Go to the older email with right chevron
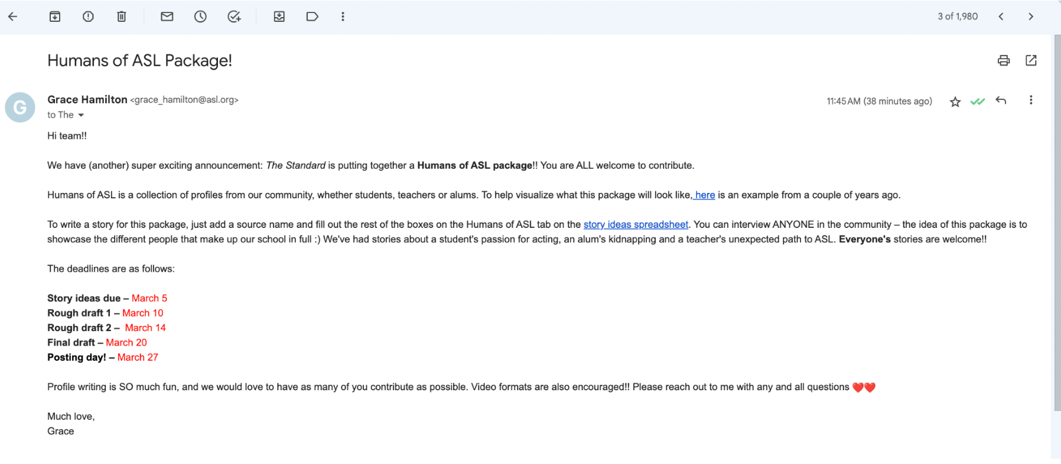Image resolution: width=1061 pixels, height=464 pixels. tap(1031, 17)
